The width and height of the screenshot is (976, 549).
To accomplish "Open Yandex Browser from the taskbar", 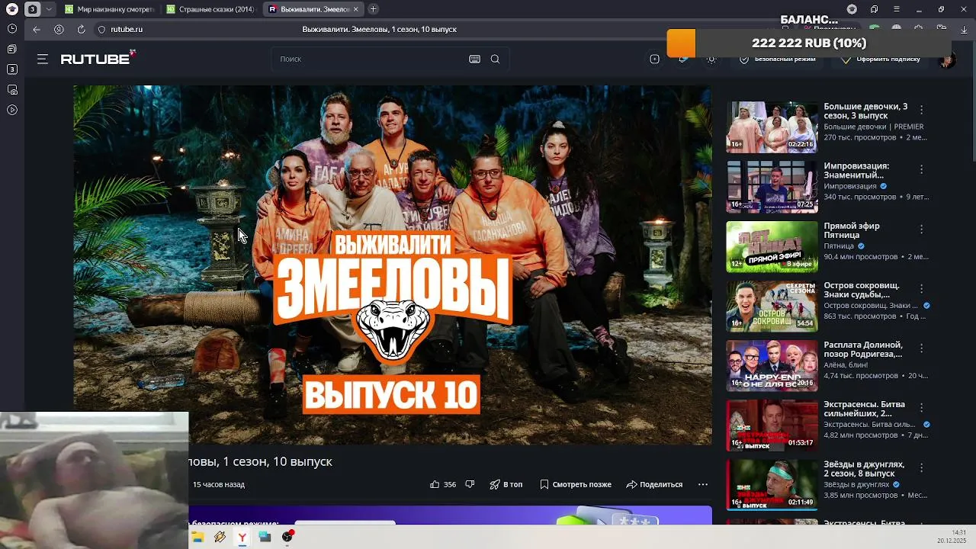I will [x=242, y=537].
